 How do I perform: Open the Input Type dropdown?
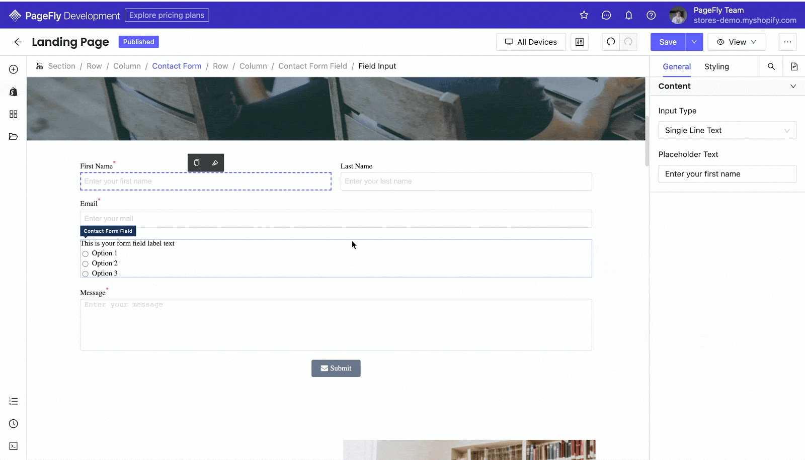tap(727, 130)
